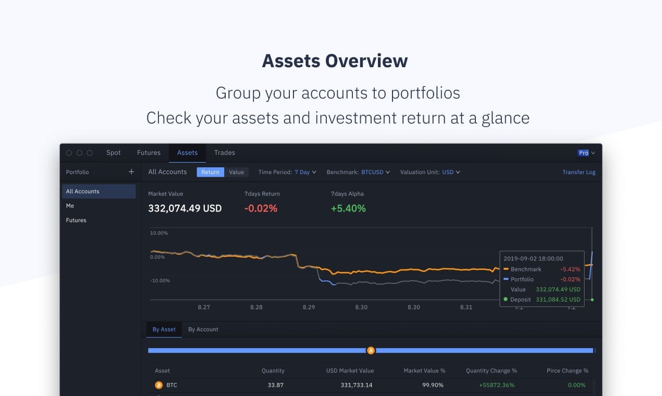This screenshot has width=662, height=396.
Task: Click the plus icon to add a portfolio
Action: [x=131, y=171]
